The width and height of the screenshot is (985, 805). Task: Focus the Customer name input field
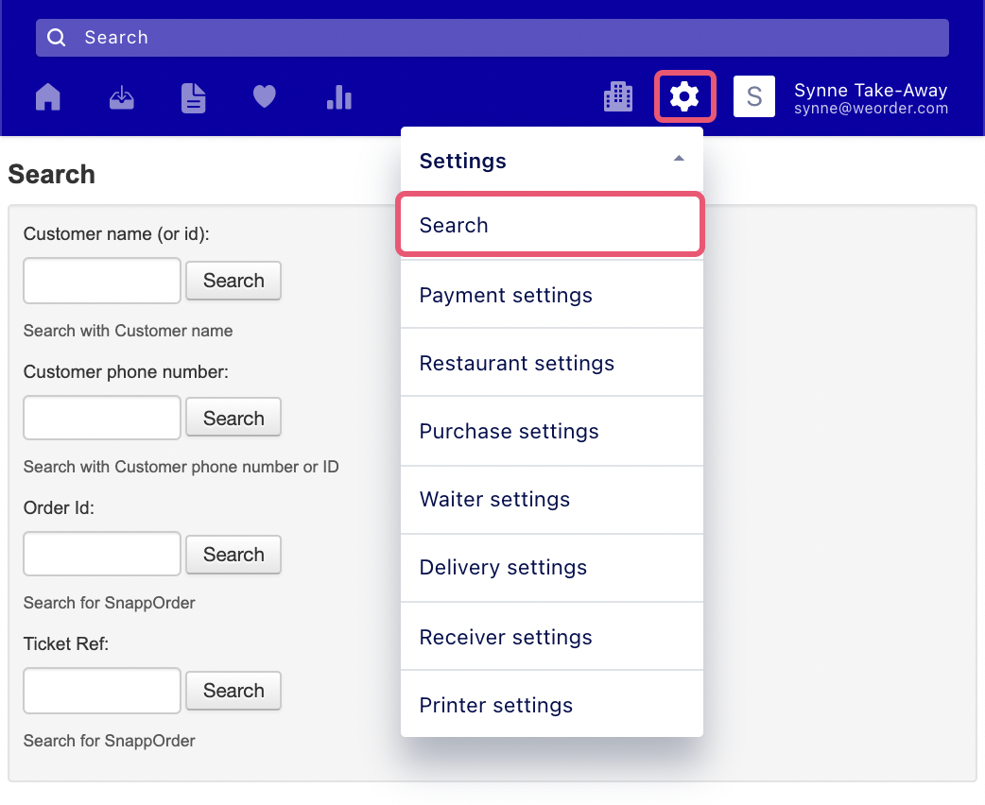pyautogui.click(x=102, y=281)
